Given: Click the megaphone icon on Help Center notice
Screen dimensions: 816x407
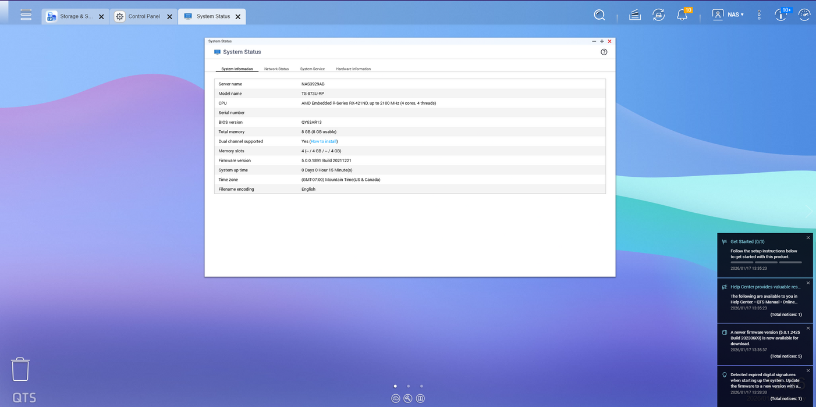Looking at the screenshot, I should [724, 287].
